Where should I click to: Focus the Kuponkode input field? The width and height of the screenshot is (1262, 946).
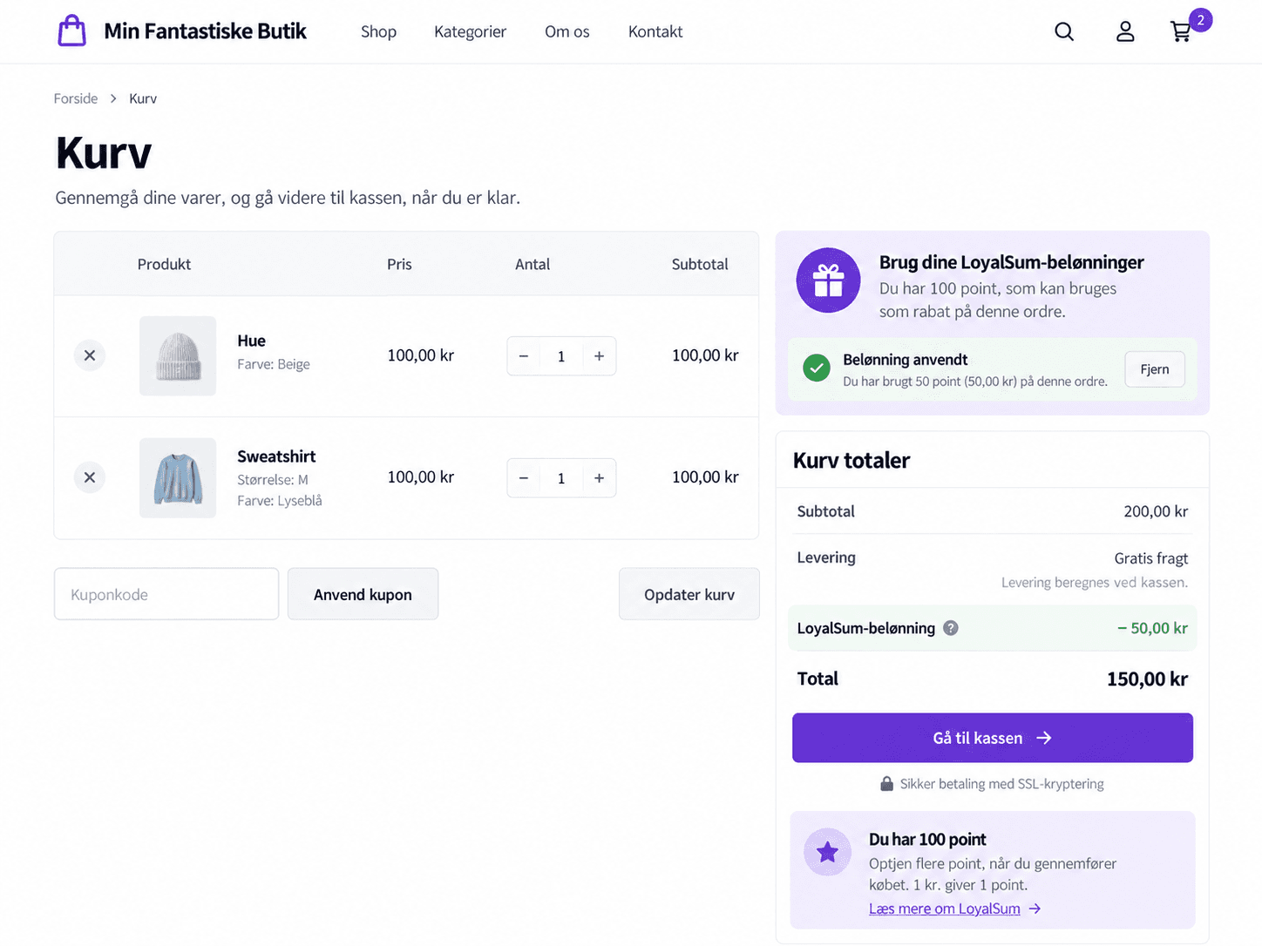coord(166,594)
